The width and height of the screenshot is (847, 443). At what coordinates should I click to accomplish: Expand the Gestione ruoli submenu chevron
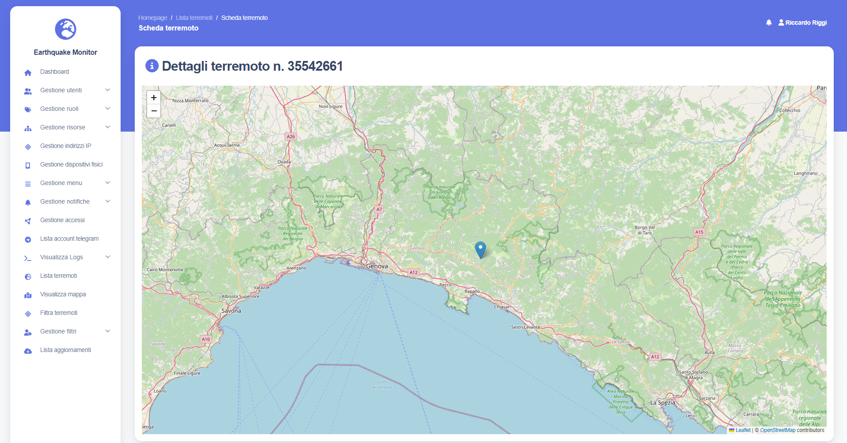[107, 109]
